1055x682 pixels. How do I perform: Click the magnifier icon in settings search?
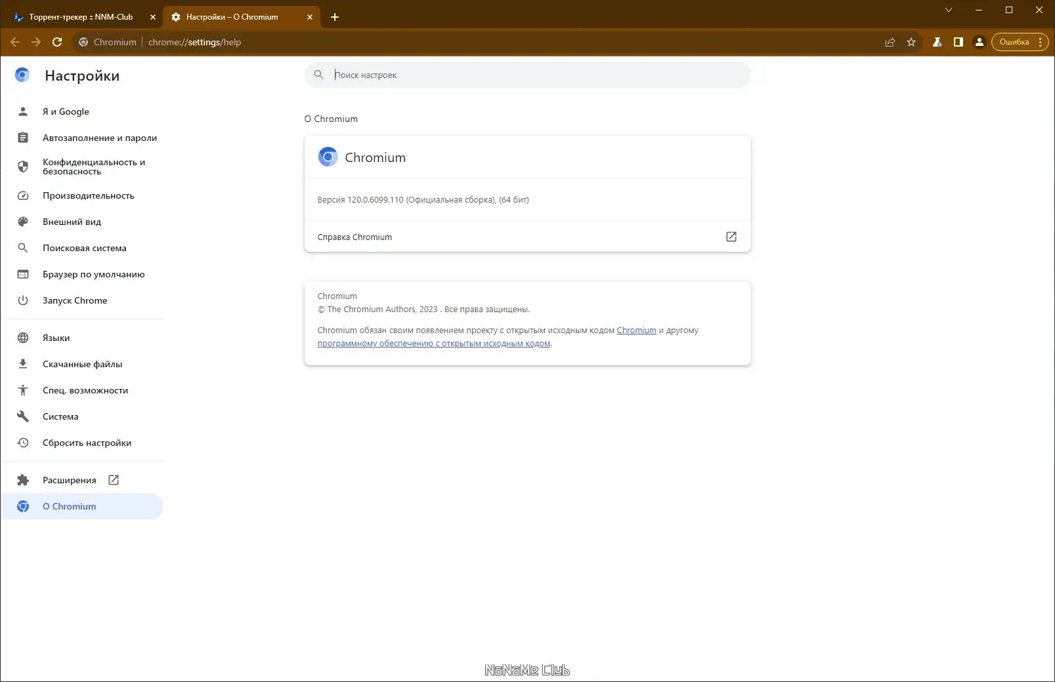coord(319,75)
